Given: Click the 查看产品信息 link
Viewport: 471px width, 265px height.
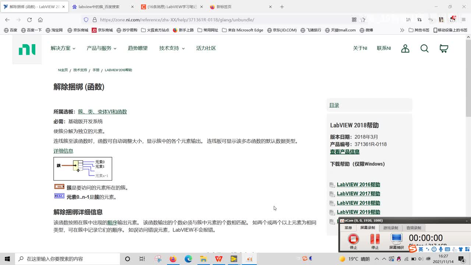Looking at the screenshot, I should (x=345, y=152).
